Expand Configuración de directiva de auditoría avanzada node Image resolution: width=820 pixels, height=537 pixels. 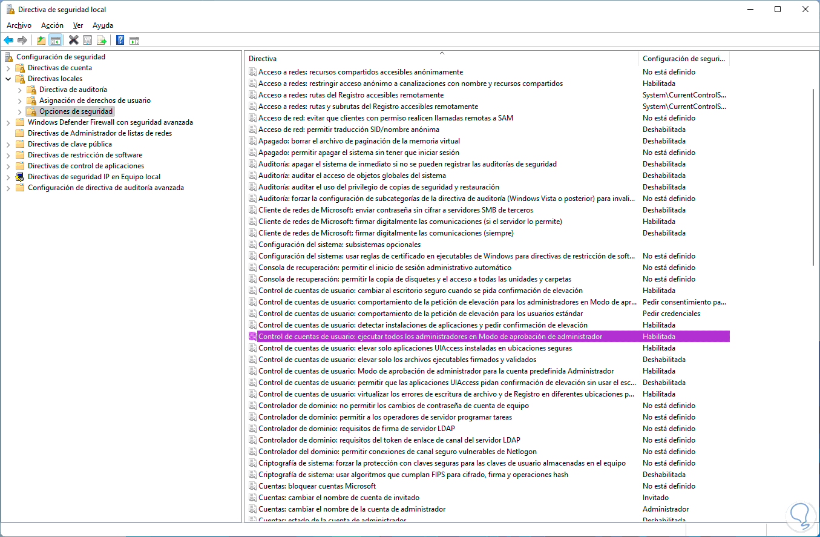[x=8, y=188]
